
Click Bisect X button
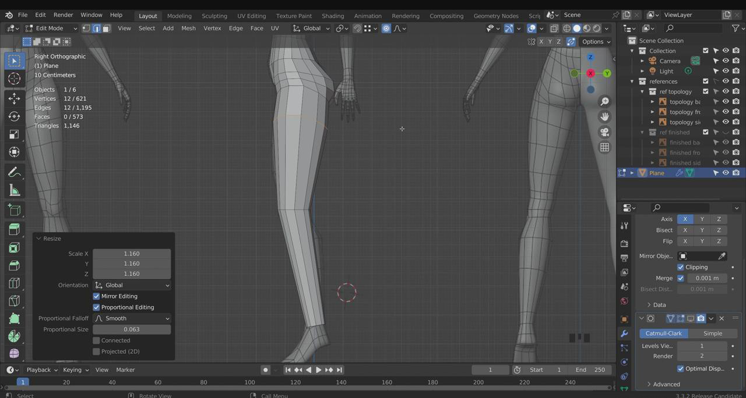point(685,230)
